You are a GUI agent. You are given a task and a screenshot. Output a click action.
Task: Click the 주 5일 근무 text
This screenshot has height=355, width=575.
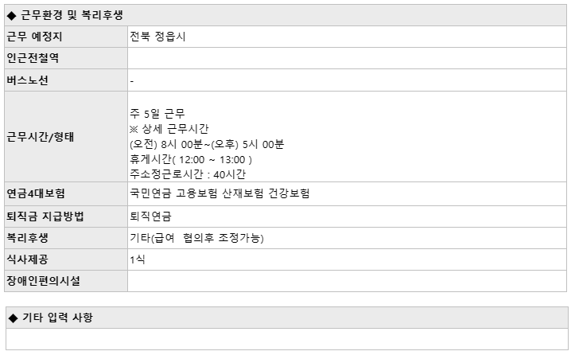click(x=157, y=114)
